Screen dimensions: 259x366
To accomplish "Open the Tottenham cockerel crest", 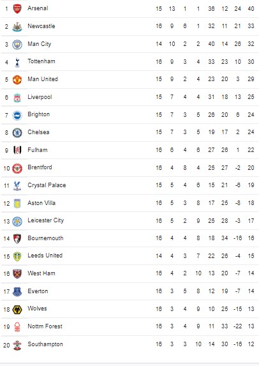I will tap(17, 62).
